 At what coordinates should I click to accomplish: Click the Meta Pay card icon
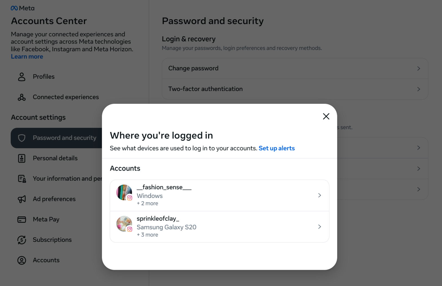pyautogui.click(x=21, y=219)
